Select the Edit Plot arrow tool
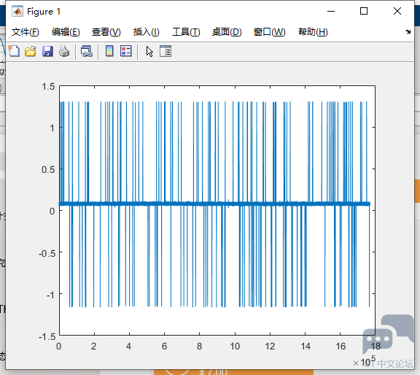The image size is (420, 375). 149,51
